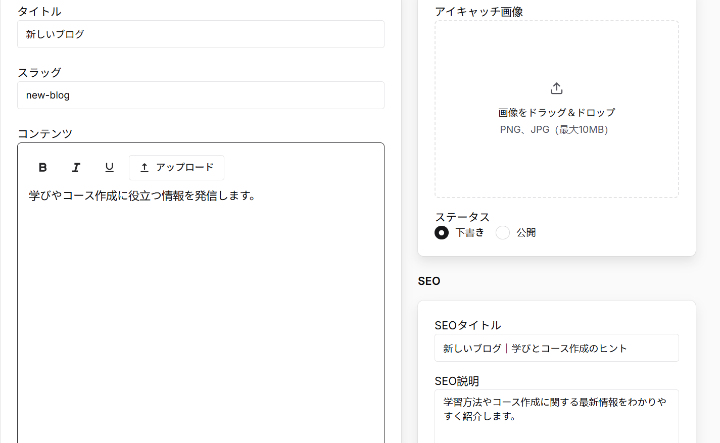The width and height of the screenshot is (720, 443).
Task: Apply bold formatting in the content editor
Action: [x=42, y=167]
